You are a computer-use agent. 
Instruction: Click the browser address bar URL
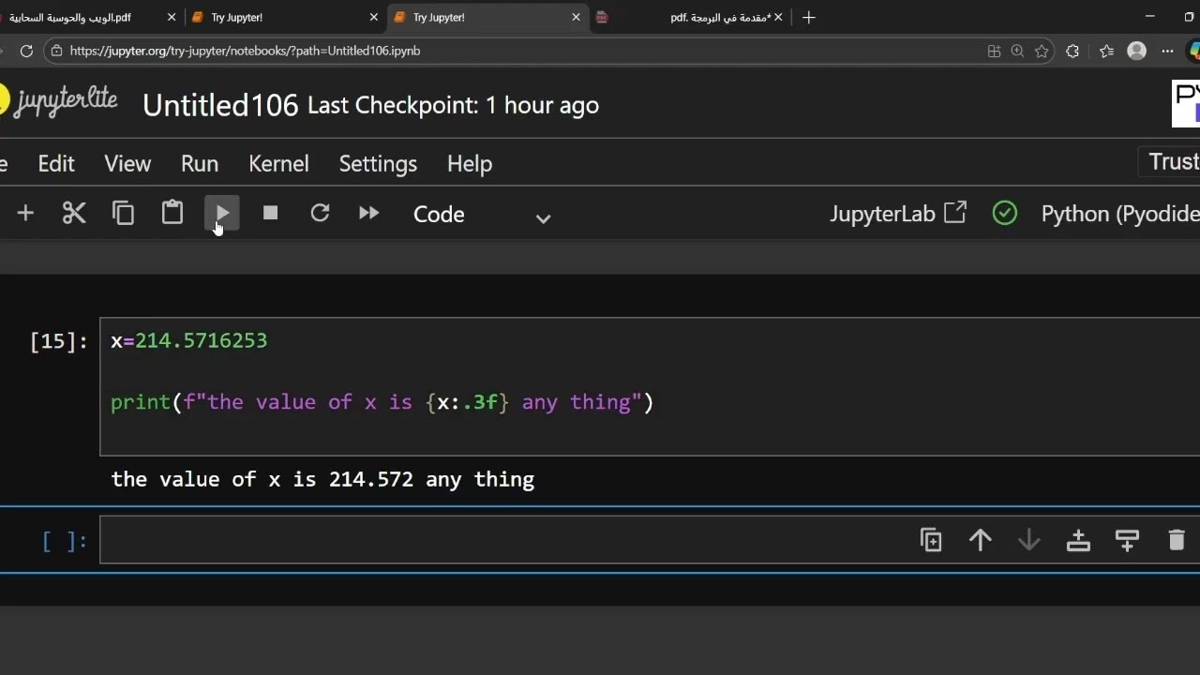[245, 51]
